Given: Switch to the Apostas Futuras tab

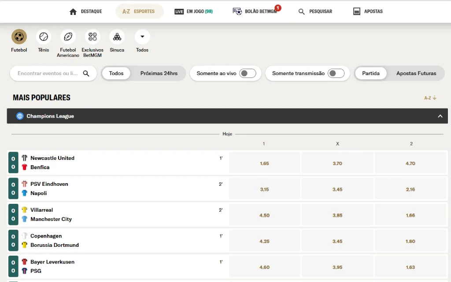Looking at the screenshot, I should (417, 73).
